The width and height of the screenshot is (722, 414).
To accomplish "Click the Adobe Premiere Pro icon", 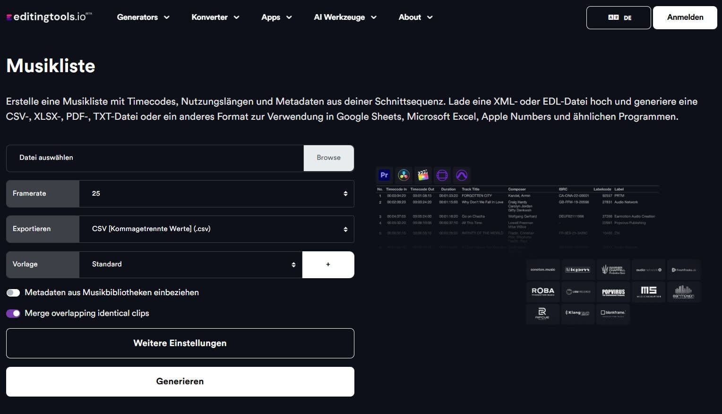I will point(384,175).
